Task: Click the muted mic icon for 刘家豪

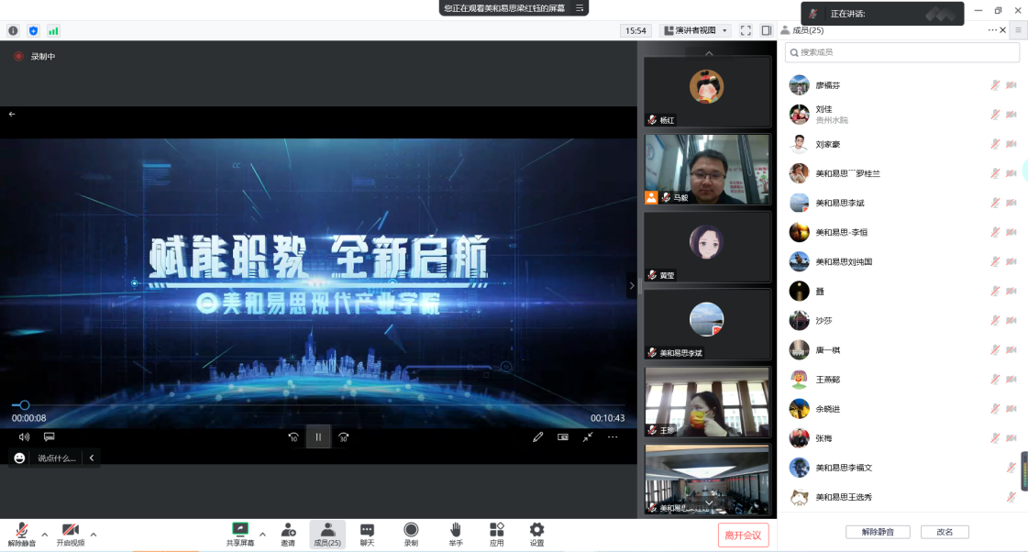Action: 995,144
